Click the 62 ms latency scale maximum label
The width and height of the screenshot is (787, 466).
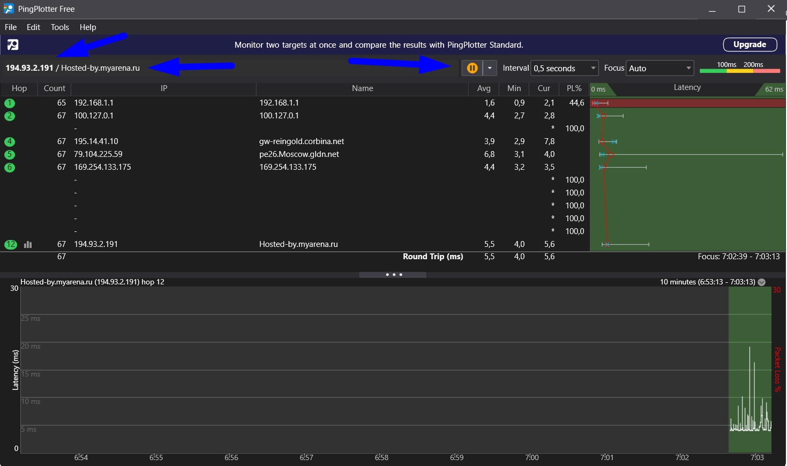point(774,89)
